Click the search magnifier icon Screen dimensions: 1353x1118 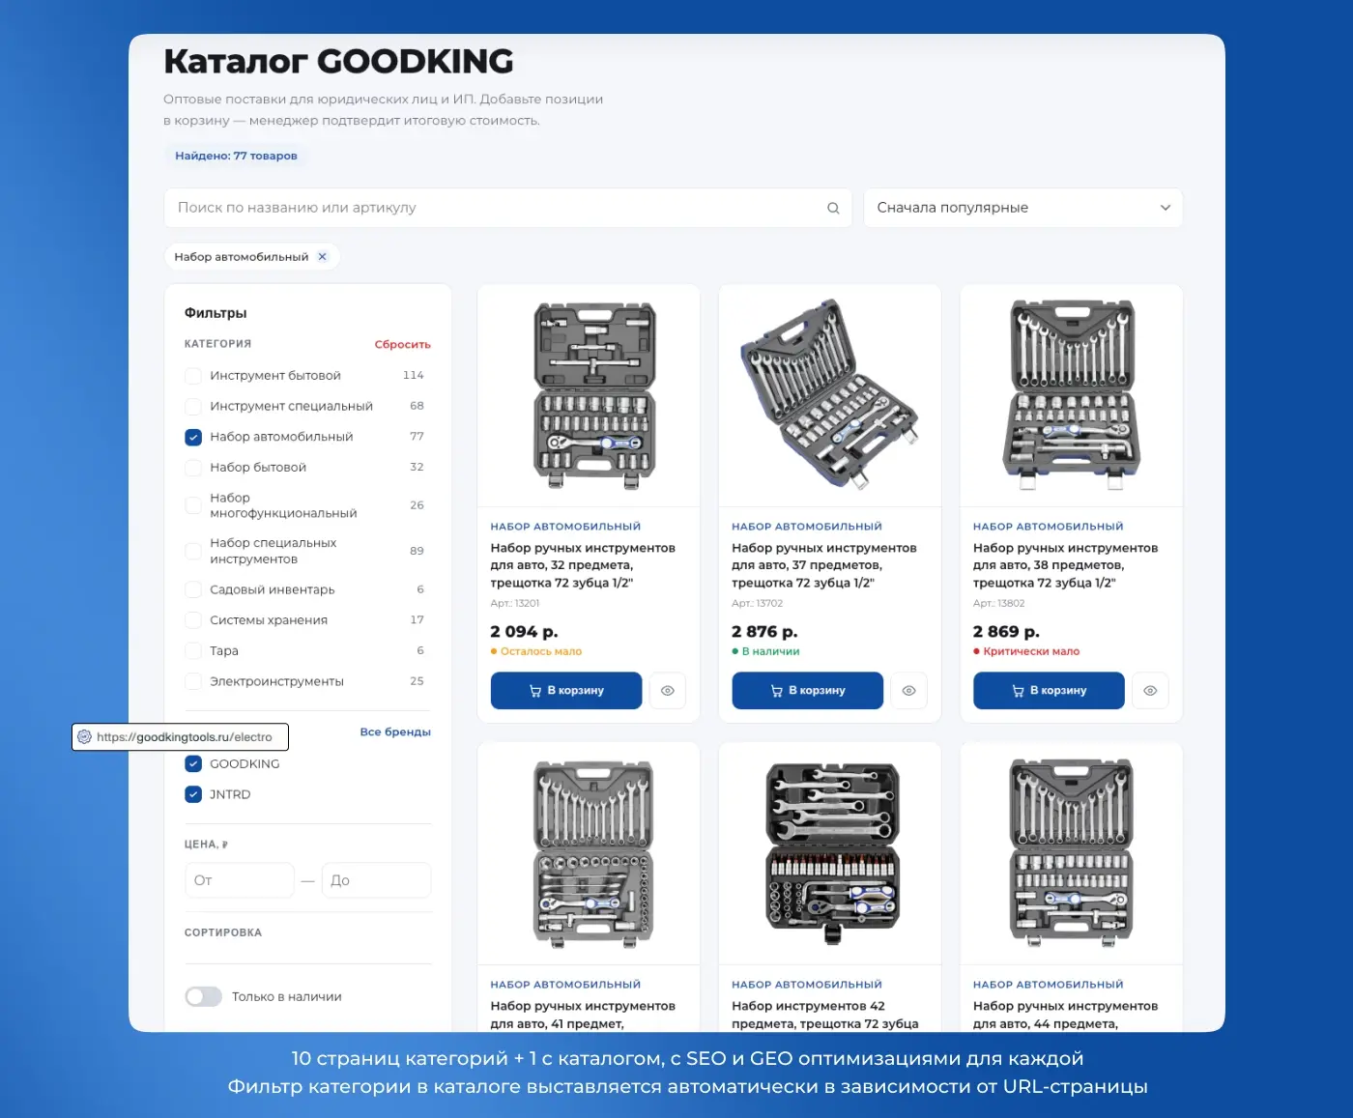coord(833,208)
